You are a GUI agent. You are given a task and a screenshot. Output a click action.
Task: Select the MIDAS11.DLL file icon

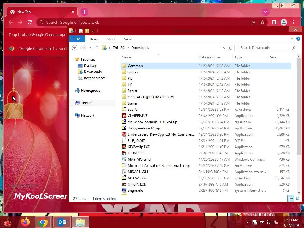(x=124, y=172)
